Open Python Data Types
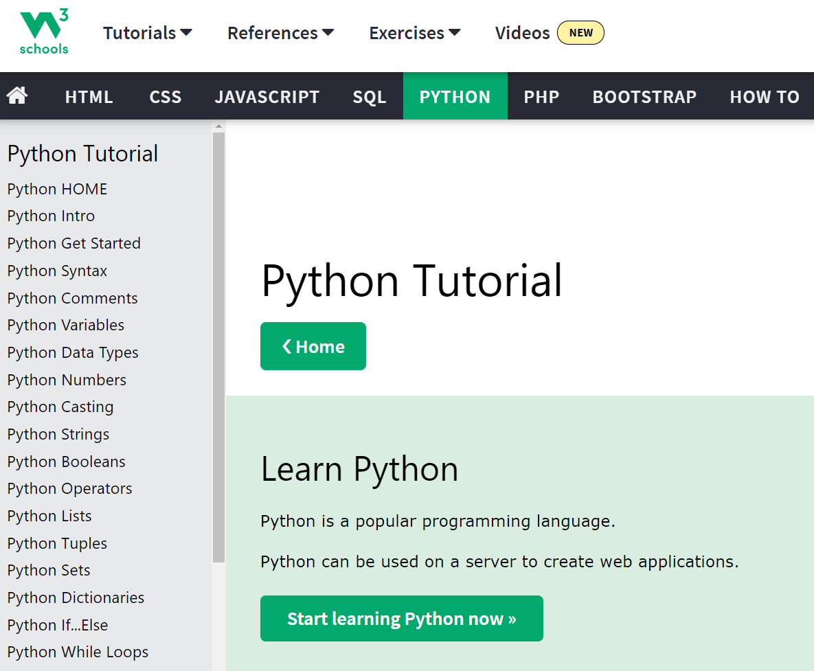This screenshot has width=814, height=671. 73,353
